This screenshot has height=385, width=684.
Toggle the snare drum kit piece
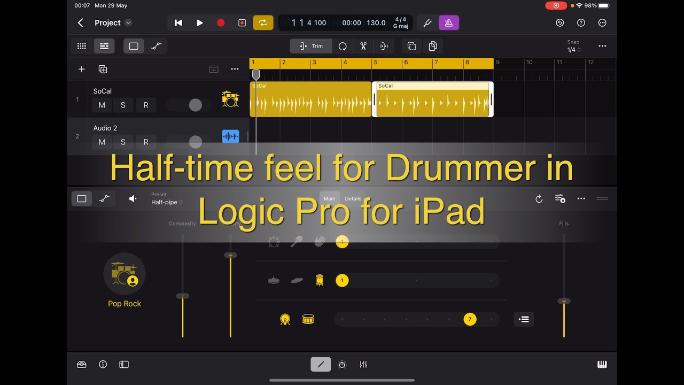pyautogui.click(x=308, y=319)
